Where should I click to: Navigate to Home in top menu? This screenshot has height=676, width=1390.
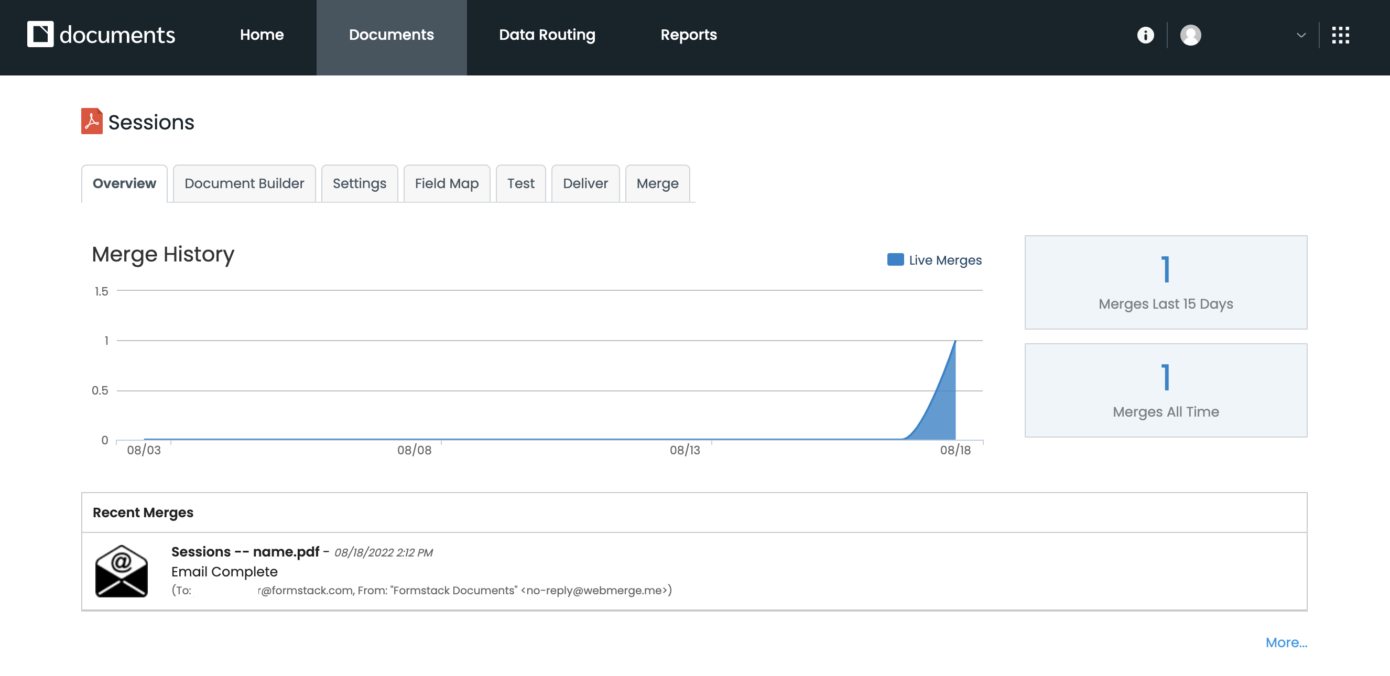pos(262,35)
